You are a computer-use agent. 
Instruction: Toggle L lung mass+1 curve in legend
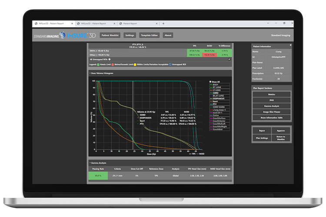[220, 110]
